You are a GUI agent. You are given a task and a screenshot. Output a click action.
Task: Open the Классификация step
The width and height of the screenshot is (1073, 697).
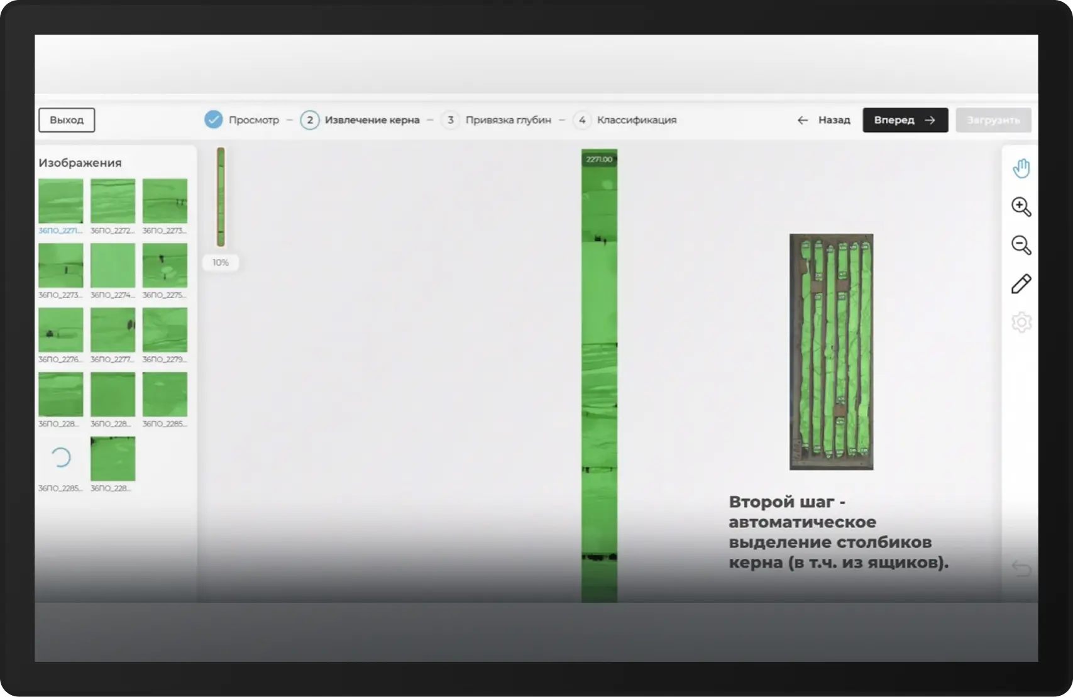coord(636,120)
